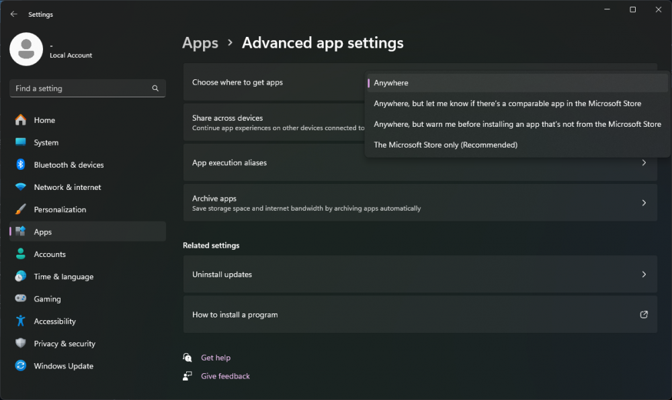The height and width of the screenshot is (400, 672).
Task: Open the Give feedback link
Action: click(x=225, y=377)
